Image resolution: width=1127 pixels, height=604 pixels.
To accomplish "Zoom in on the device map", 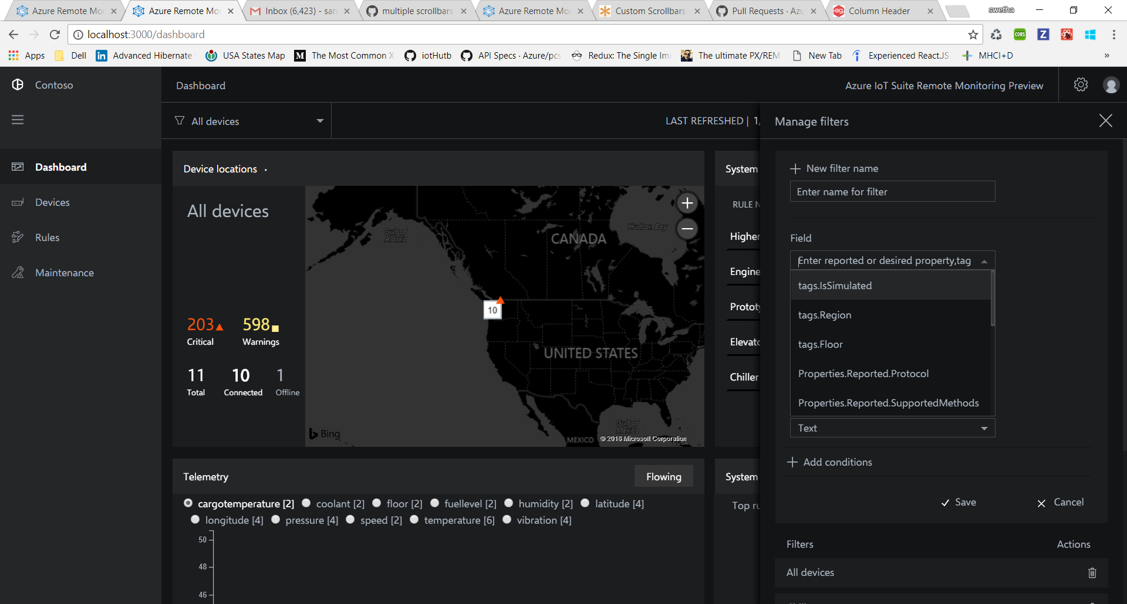I will 687,203.
